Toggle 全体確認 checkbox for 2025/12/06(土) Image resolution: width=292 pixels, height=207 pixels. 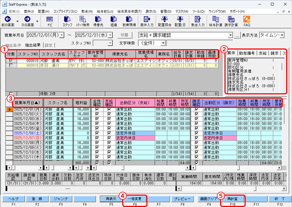coord(97,133)
